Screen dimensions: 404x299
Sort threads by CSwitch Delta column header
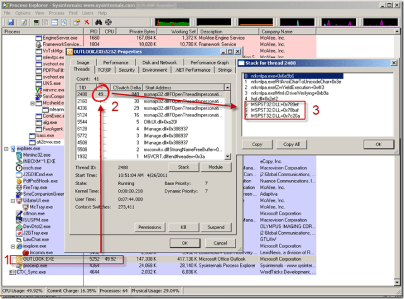127,86
